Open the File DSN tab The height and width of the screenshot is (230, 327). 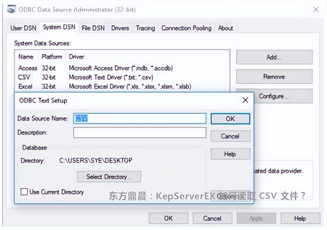click(93, 28)
